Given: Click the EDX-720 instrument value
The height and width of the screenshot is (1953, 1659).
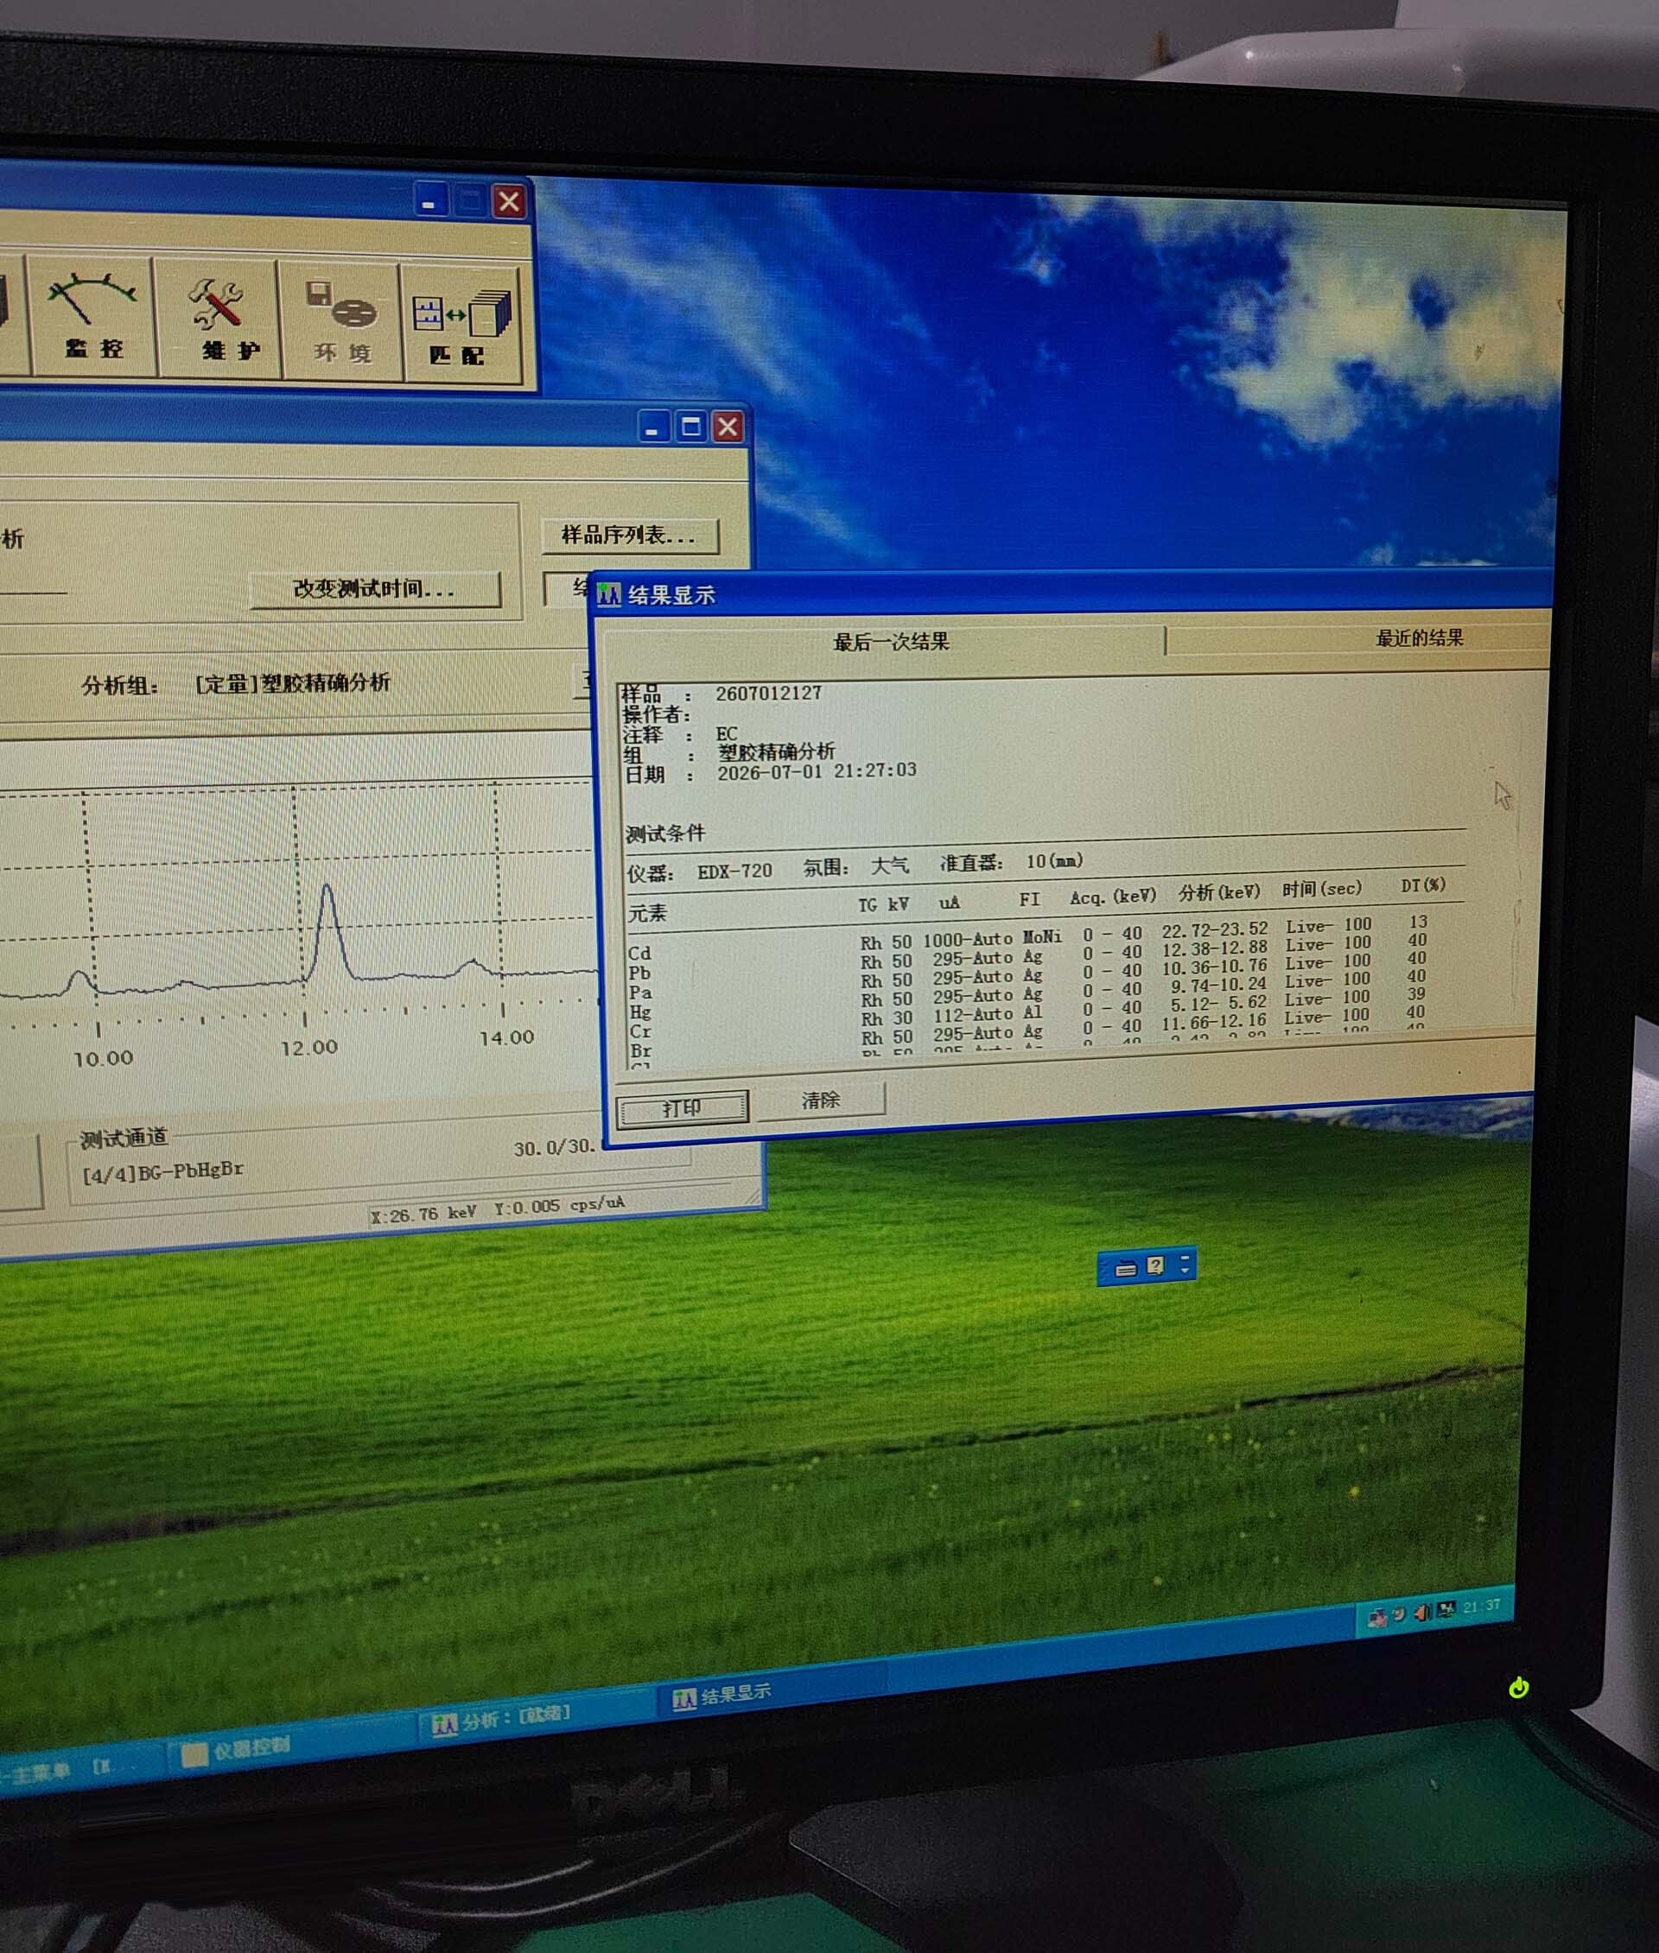Looking at the screenshot, I should (x=734, y=871).
